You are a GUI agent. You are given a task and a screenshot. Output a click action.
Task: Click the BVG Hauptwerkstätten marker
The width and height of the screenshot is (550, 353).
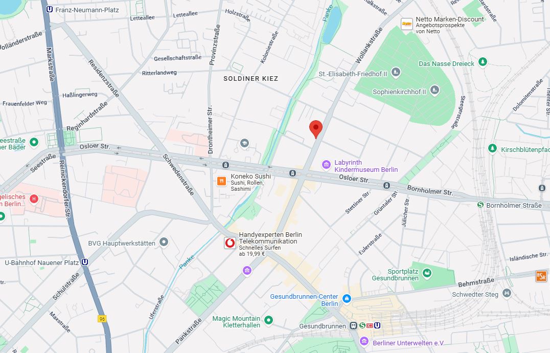(x=164, y=242)
